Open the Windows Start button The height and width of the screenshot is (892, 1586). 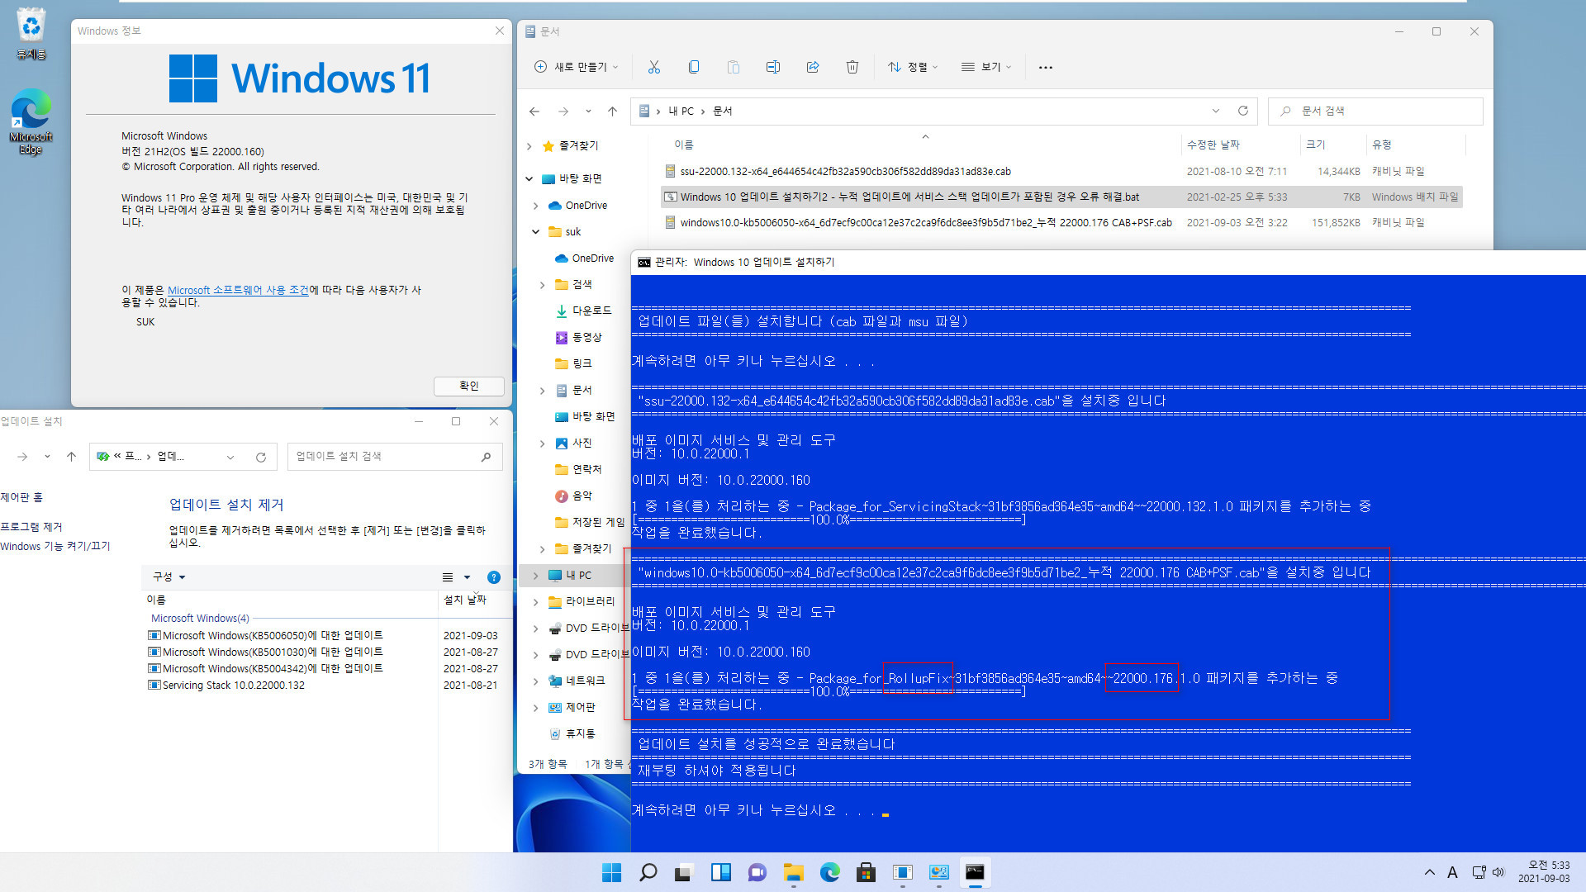[x=611, y=872]
